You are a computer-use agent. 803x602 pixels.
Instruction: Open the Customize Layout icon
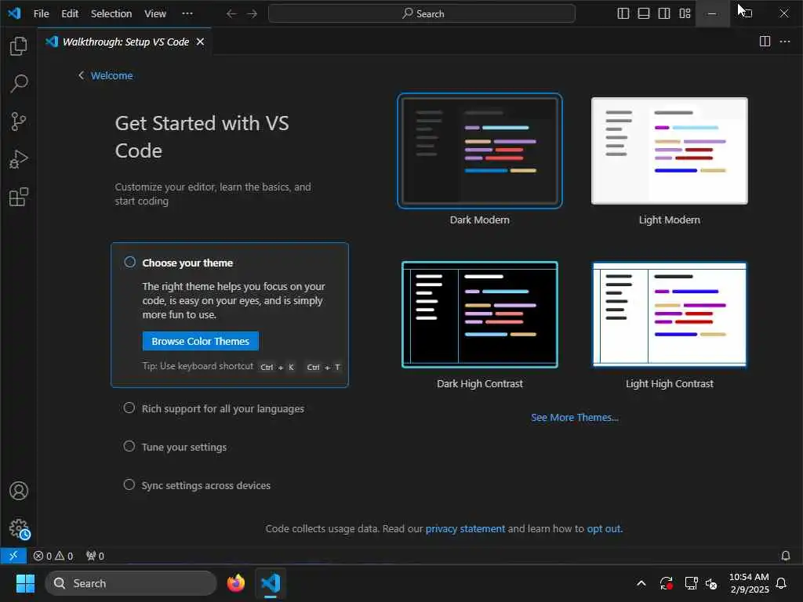685,14
